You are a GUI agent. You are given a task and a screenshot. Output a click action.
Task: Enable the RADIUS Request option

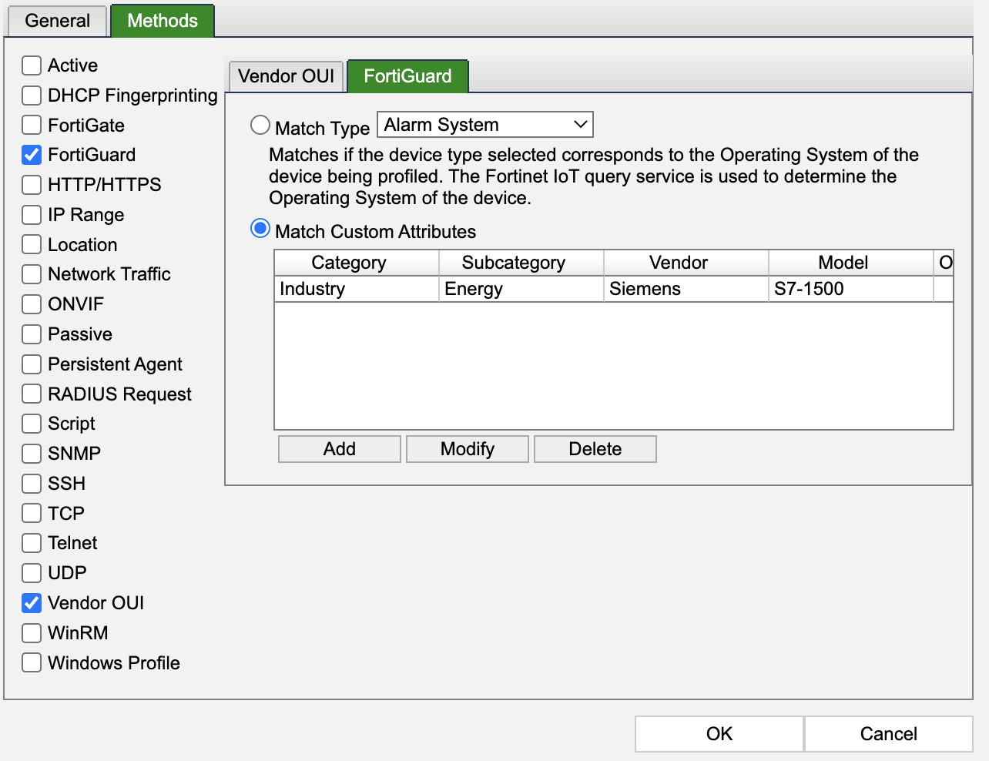coord(31,394)
